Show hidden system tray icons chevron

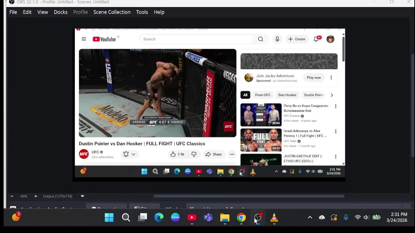310,217
